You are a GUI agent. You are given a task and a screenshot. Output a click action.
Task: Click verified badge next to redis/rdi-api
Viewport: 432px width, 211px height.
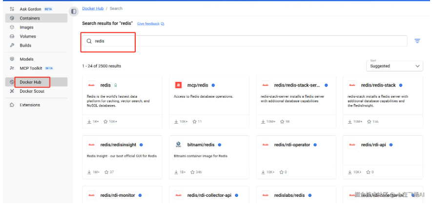coord(391,145)
